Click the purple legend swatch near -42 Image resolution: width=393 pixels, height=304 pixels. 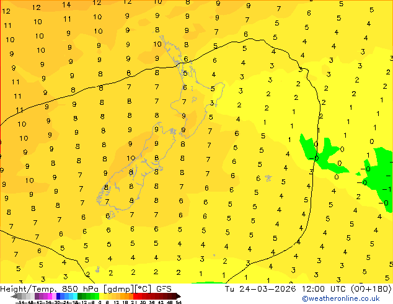tap(37, 296)
